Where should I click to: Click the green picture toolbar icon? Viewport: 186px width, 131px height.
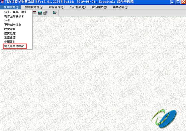[x=40, y=13]
